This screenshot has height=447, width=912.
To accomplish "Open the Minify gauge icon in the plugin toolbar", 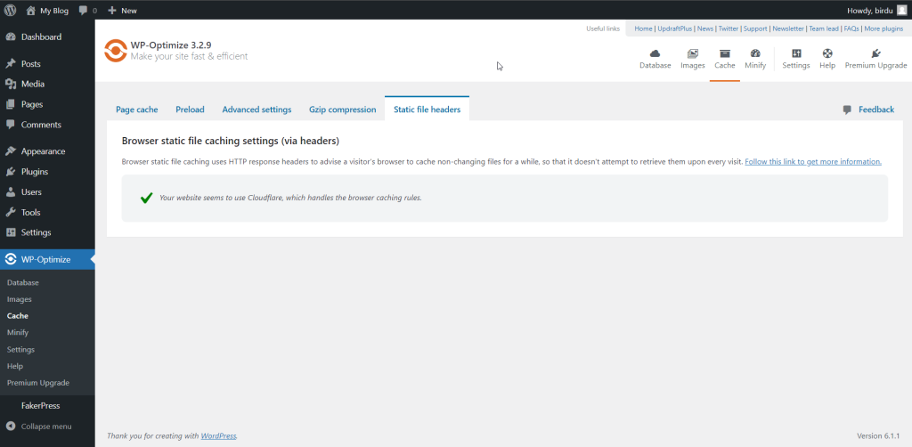I will coord(755,53).
